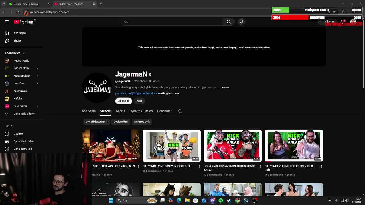Open the Oynatma listeleri channel tab
The image size is (365, 205).
click(x=141, y=111)
